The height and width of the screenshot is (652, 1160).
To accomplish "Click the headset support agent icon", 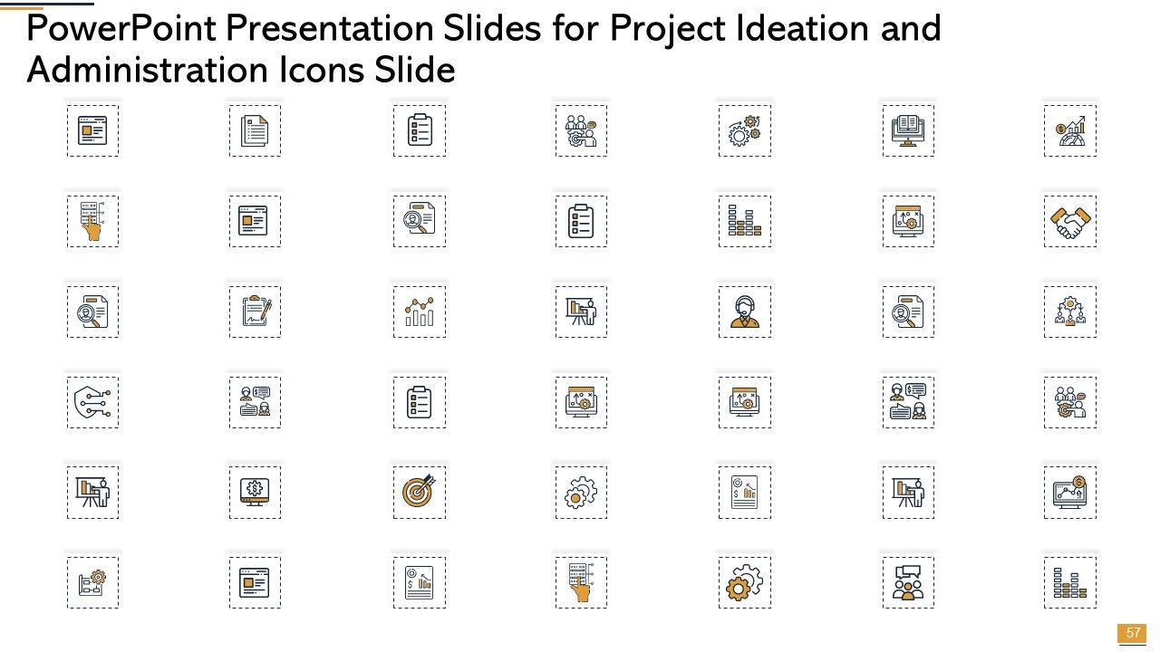I will pyautogui.click(x=745, y=312).
